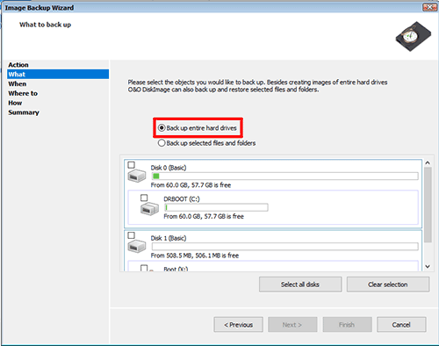439x346 pixels.
Task: Cancel the Image Backup Wizard
Action: [401, 325]
